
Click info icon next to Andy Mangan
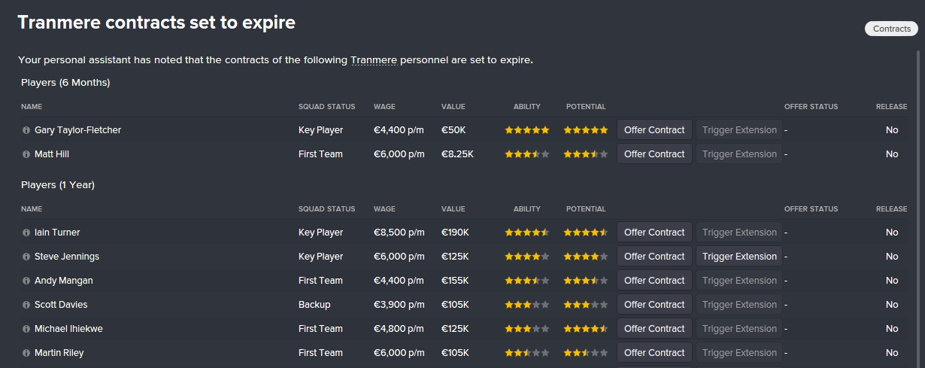[26, 281]
